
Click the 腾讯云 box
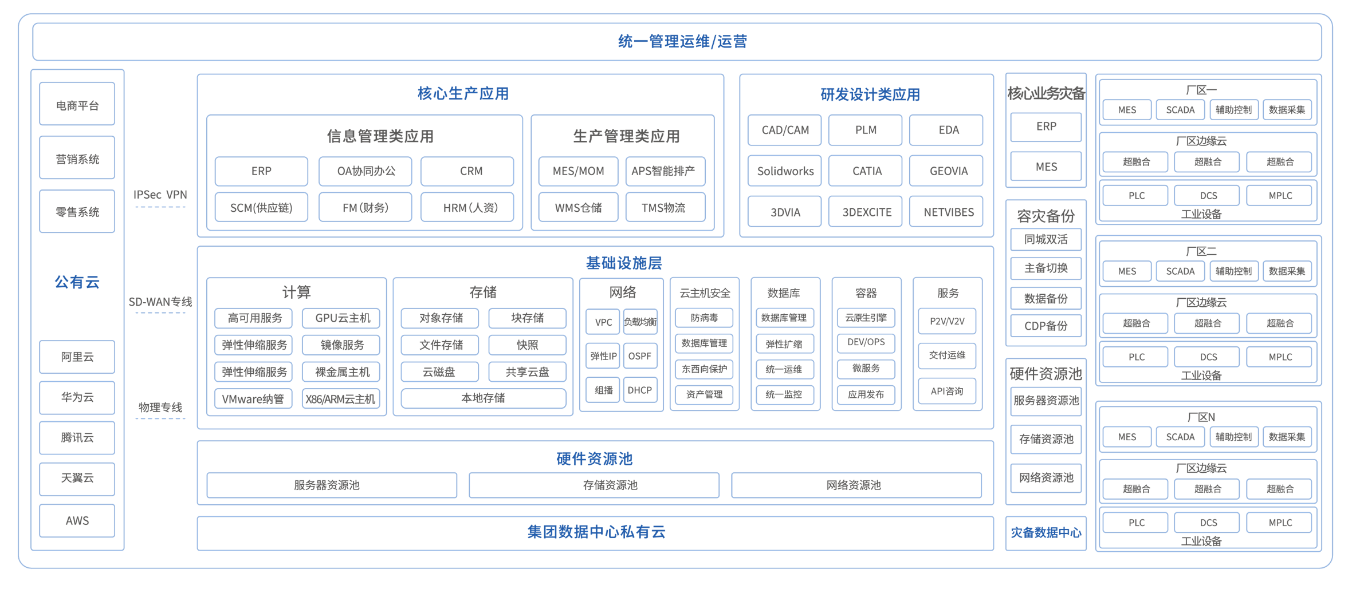click(77, 438)
